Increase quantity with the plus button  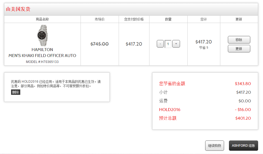(x=176, y=44)
